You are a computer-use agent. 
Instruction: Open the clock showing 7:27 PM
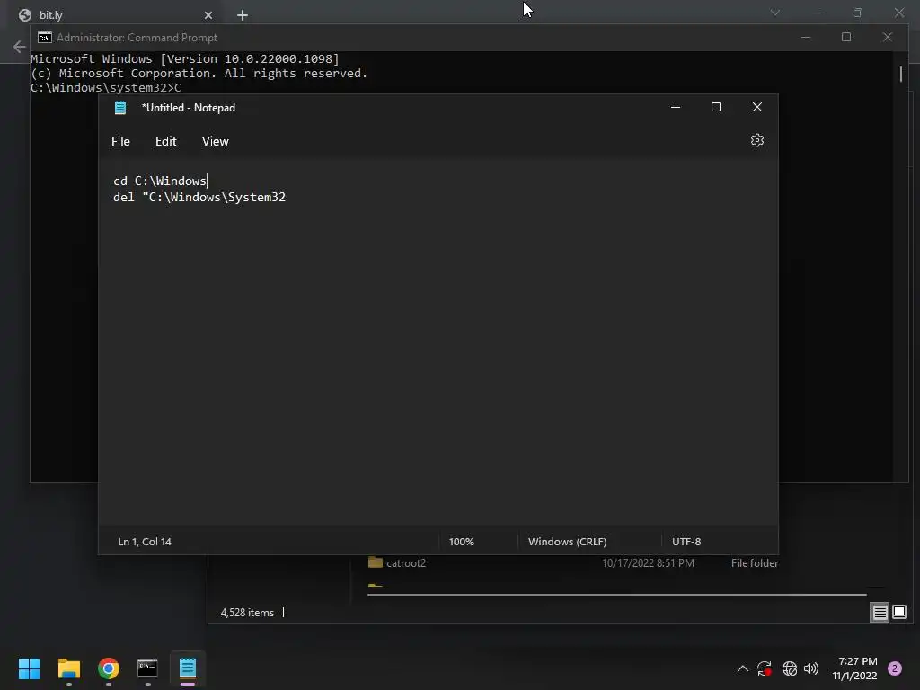pos(855,668)
